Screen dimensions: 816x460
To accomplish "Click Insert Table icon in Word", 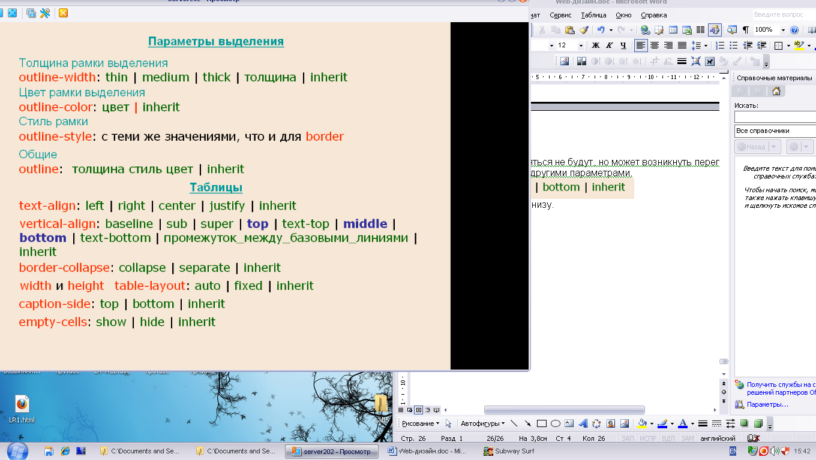I will pyautogui.click(x=673, y=30).
